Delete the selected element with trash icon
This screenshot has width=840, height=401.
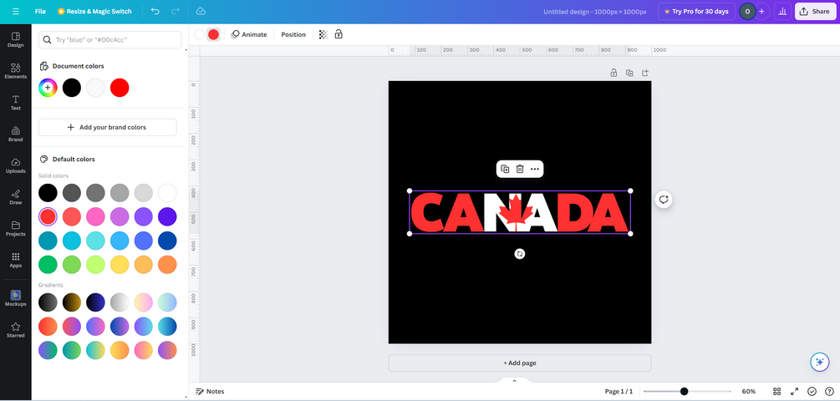pyautogui.click(x=520, y=170)
